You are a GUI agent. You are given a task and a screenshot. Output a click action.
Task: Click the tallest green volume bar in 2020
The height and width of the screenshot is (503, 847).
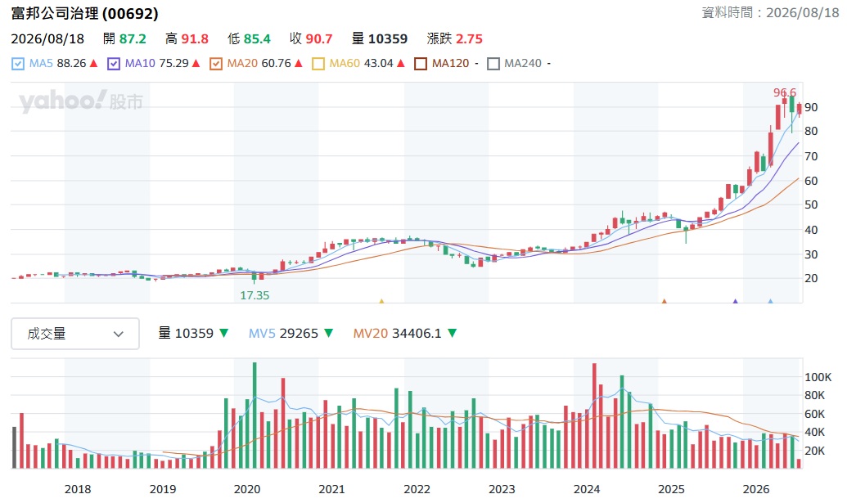click(x=255, y=415)
